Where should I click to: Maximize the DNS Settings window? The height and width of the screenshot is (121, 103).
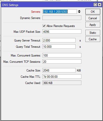(x=95, y=5)
